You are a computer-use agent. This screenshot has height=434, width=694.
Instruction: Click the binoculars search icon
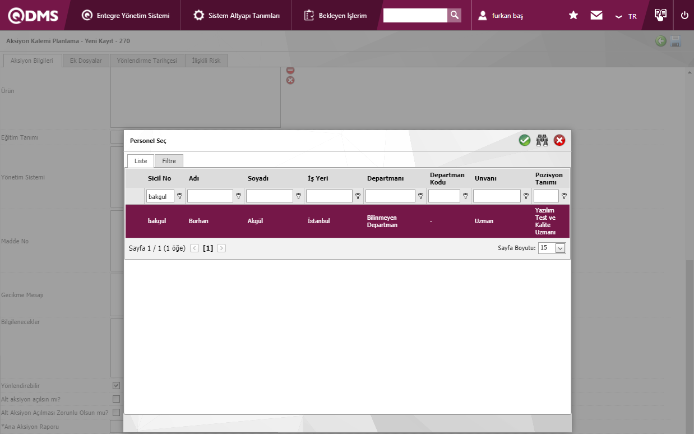coord(542,141)
